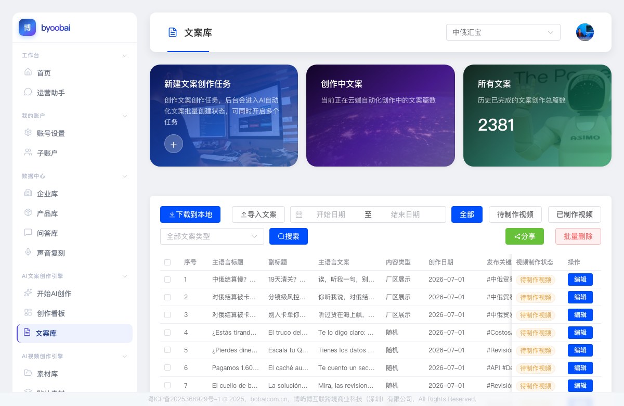Open 账号设置 menu item
Viewport: 624px width, 406px height.
click(x=74, y=133)
